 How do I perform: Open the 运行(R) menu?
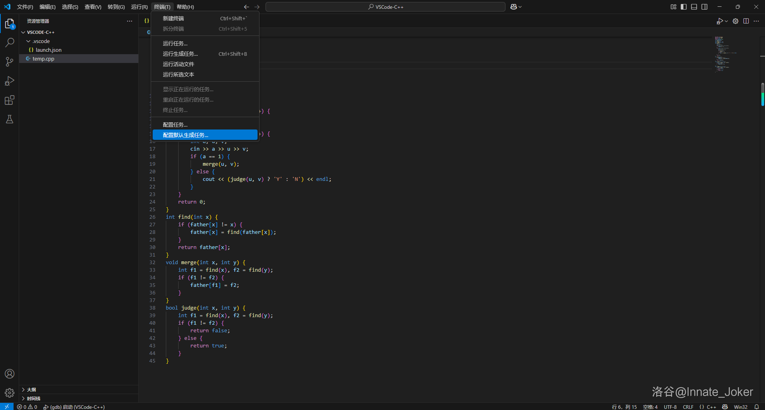click(139, 7)
